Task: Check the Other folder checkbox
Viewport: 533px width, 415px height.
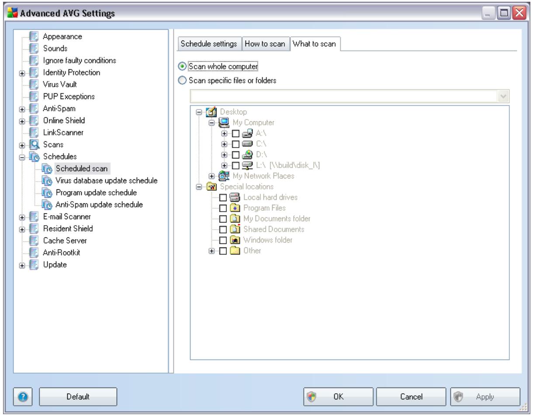Action: coord(223,251)
